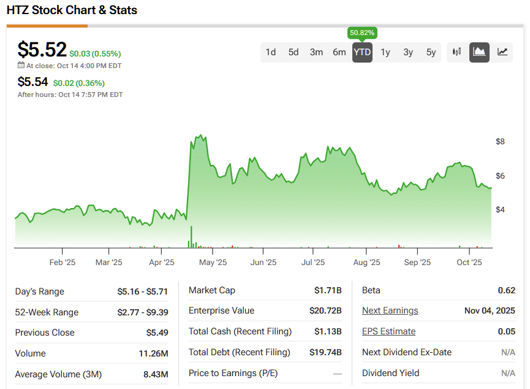Select the YTD range button

[x=362, y=52]
